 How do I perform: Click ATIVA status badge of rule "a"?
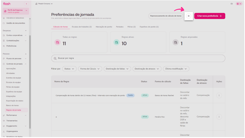[x=145, y=117]
